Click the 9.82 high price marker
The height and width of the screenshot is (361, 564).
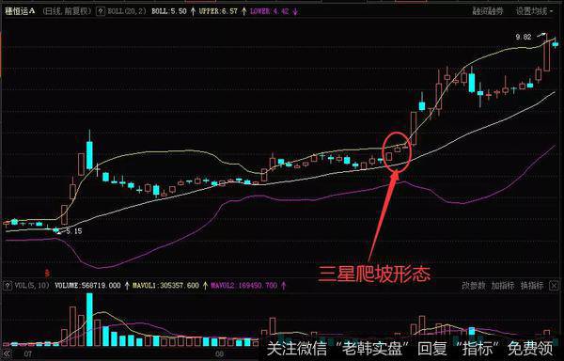click(x=524, y=37)
